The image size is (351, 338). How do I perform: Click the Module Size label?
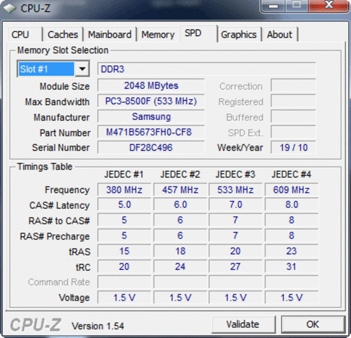tap(65, 86)
